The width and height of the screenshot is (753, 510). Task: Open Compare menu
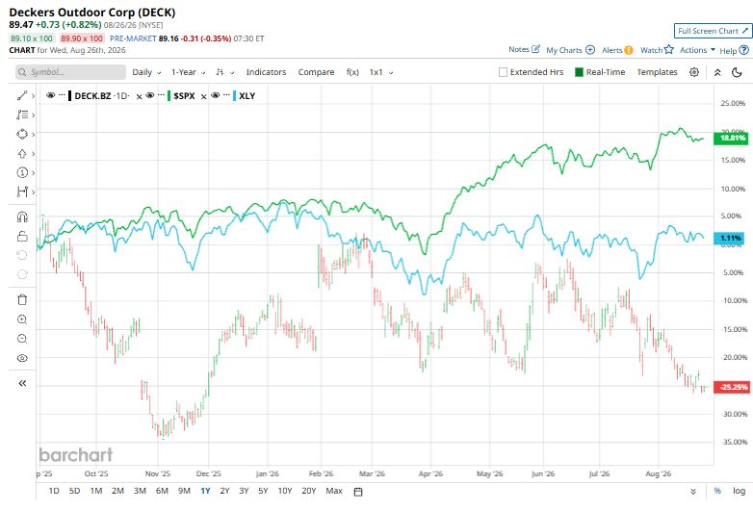(316, 72)
